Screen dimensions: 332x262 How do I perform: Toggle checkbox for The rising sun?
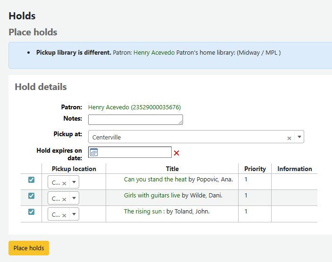31,212
